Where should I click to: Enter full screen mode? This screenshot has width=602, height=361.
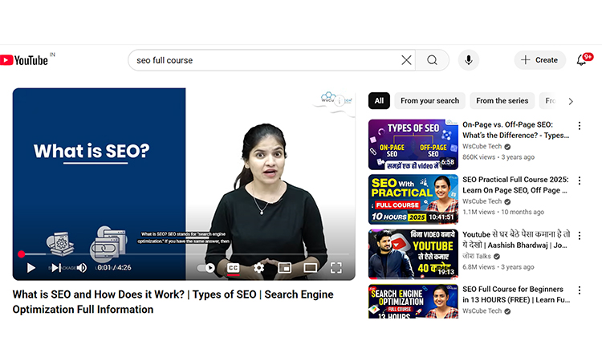(x=336, y=268)
